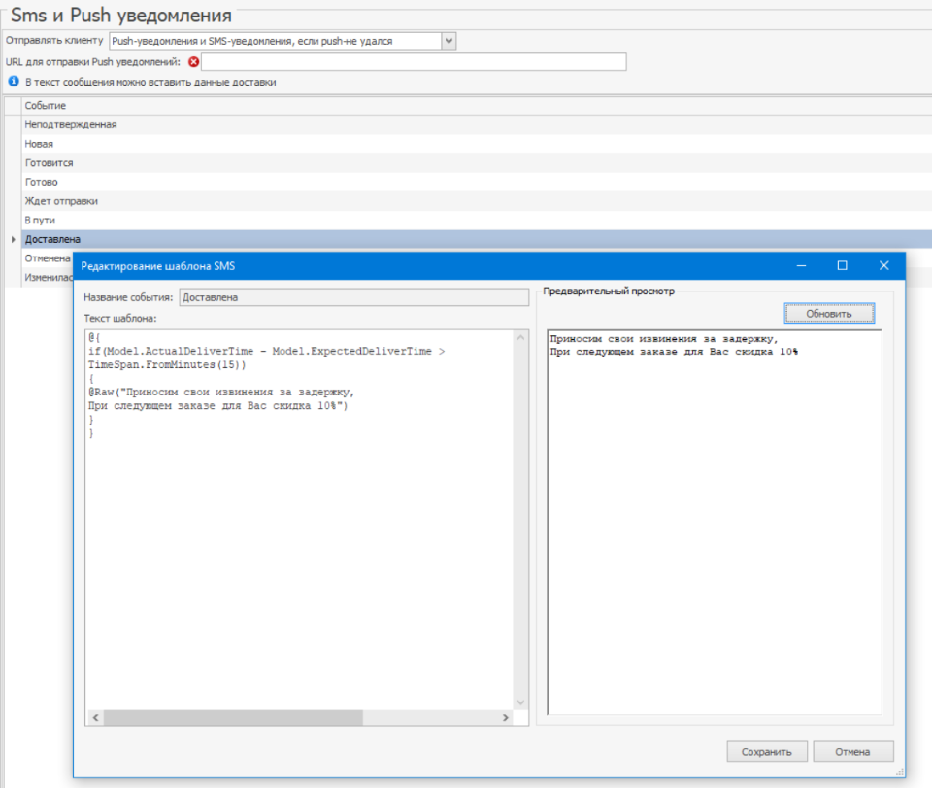
Task: Click the blue info icon
Action: (x=14, y=82)
